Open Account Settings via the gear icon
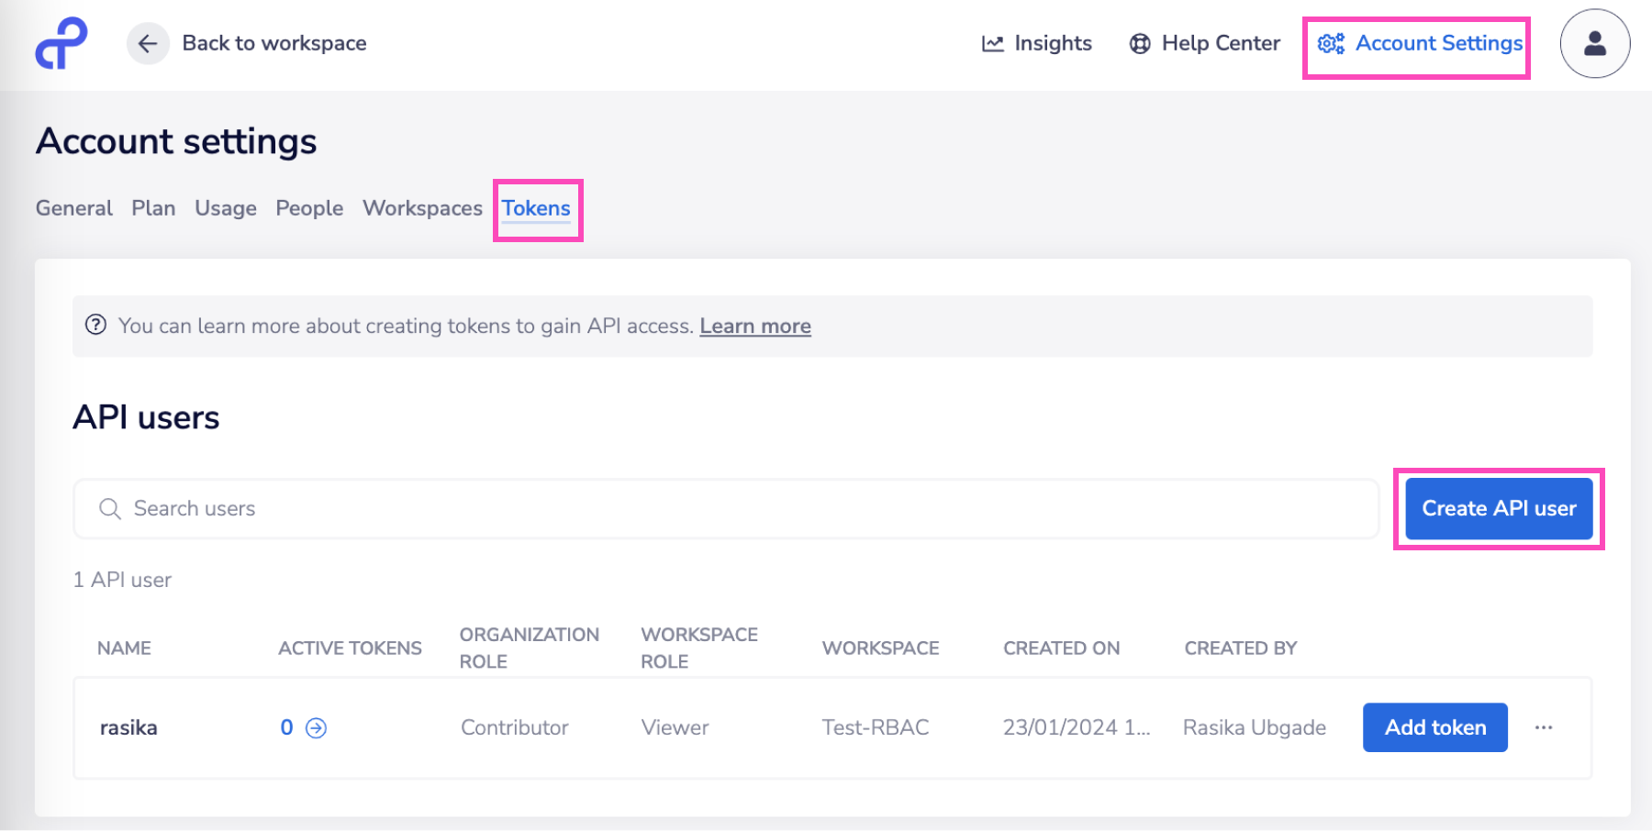The image size is (1652, 831). (1330, 43)
